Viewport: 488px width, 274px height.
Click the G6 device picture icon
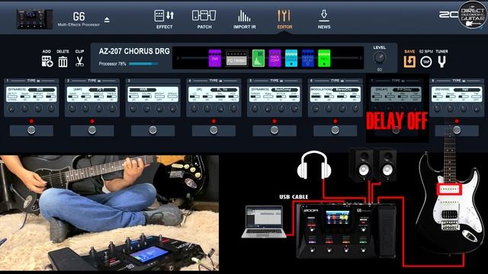(x=34, y=19)
